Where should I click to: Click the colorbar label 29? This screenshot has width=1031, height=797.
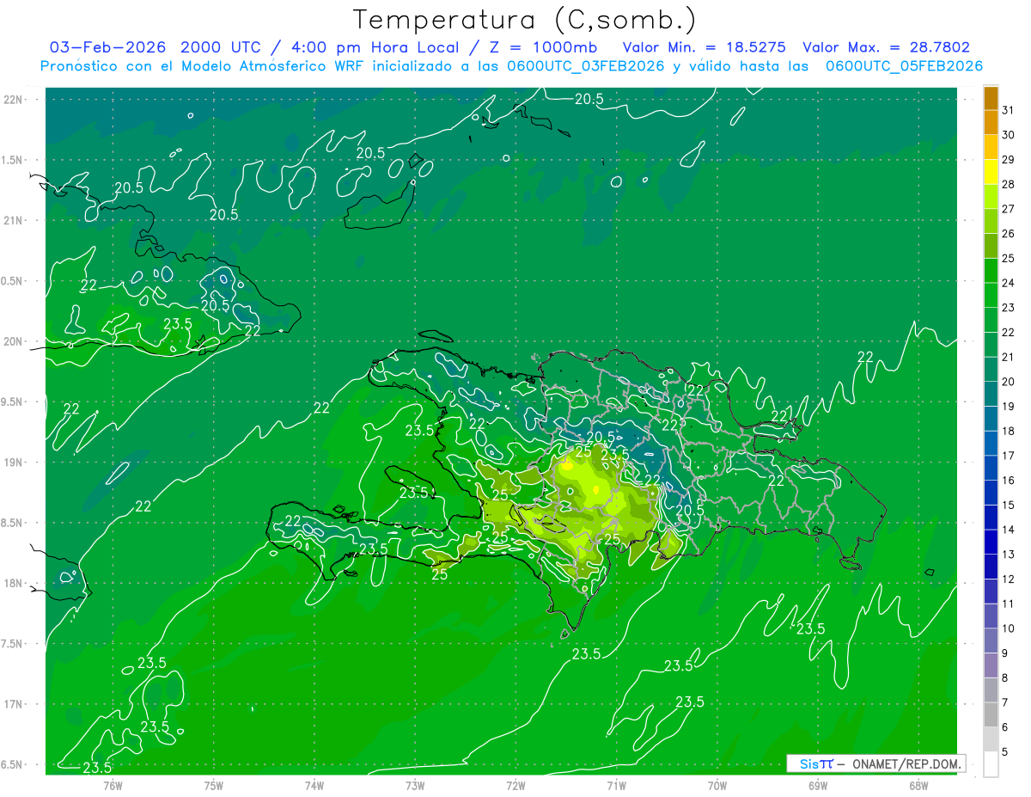pos(1008,159)
